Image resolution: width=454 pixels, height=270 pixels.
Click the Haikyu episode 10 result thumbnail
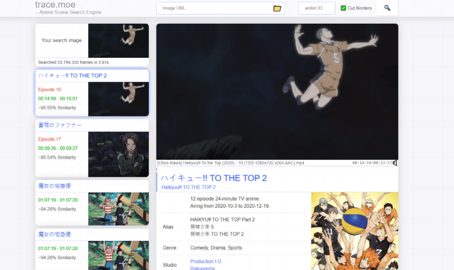pyautogui.click(x=118, y=99)
